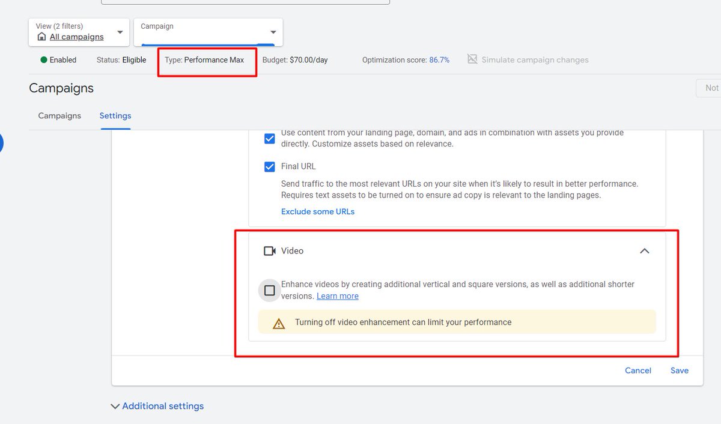Open the Campaign selector dropdown

click(x=208, y=32)
